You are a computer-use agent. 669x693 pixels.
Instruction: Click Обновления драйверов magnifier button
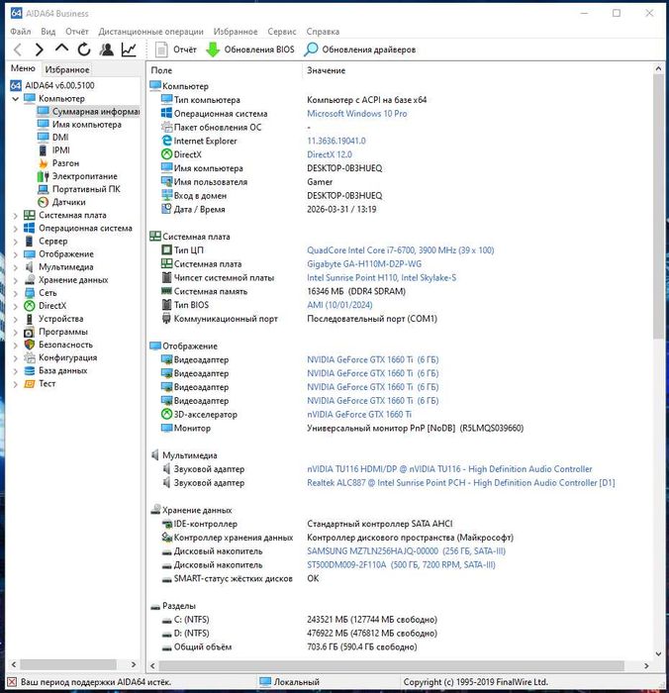[360, 49]
